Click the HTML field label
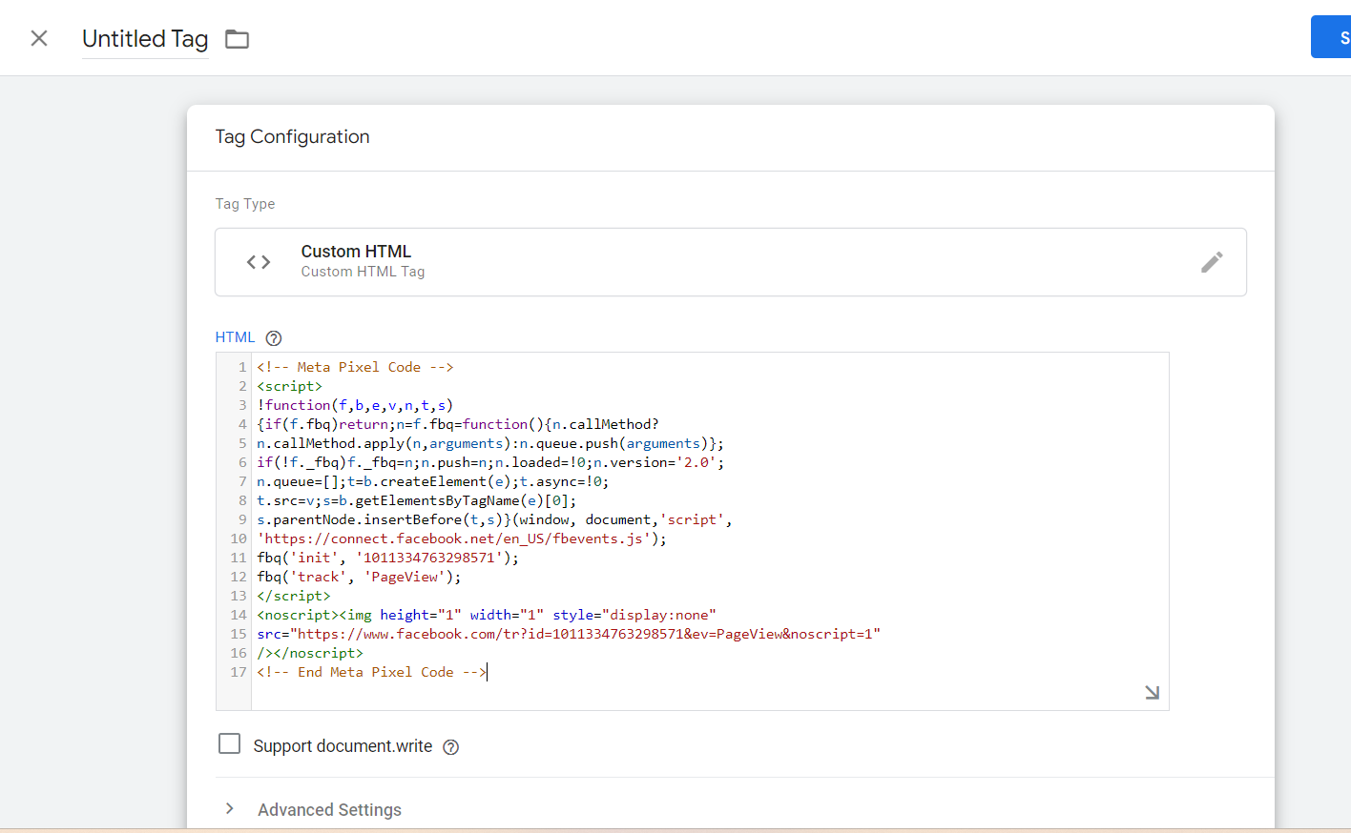Screen dimensions: 1351x833 (x=235, y=337)
